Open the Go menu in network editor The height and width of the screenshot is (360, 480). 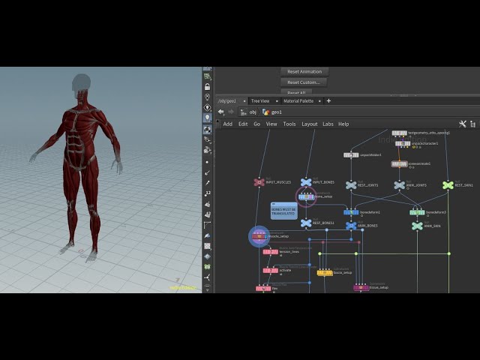click(256, 124)
